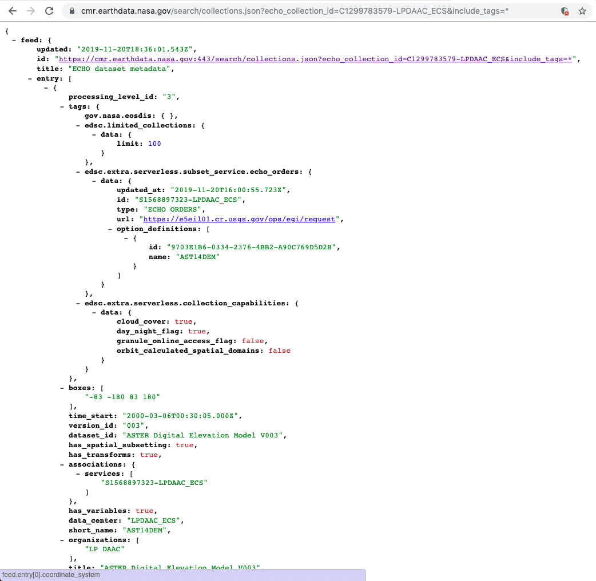The width and height of the screenshot is (596, 581).
Task: Collapse the organizations array
Action: point(62,540)
